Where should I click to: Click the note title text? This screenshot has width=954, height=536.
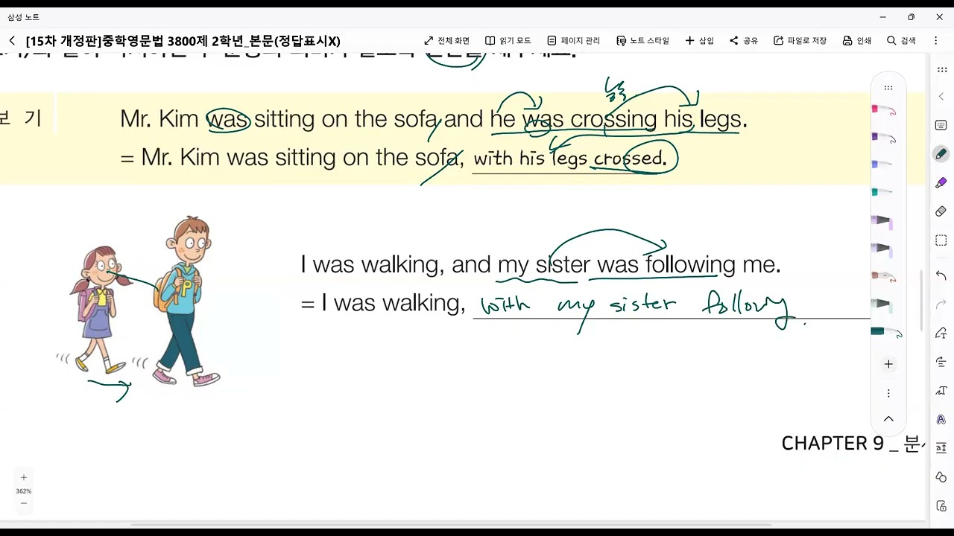(183, 41)
